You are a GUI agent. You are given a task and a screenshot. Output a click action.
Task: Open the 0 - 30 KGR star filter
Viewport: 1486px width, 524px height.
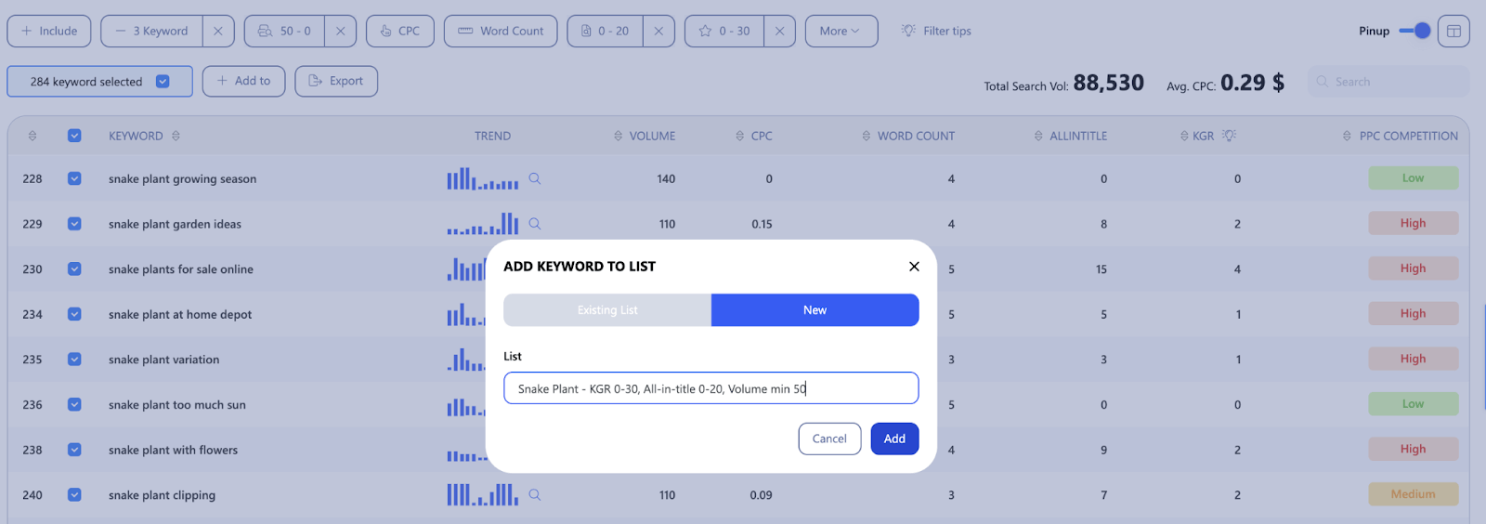pos(724,31)
